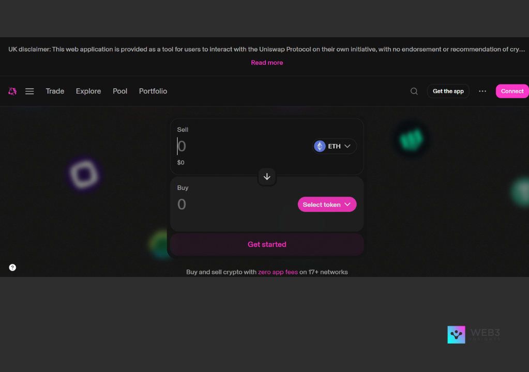Expand the ETH token selector
Screen dimensions: 529x372
(x=334, y=146)
